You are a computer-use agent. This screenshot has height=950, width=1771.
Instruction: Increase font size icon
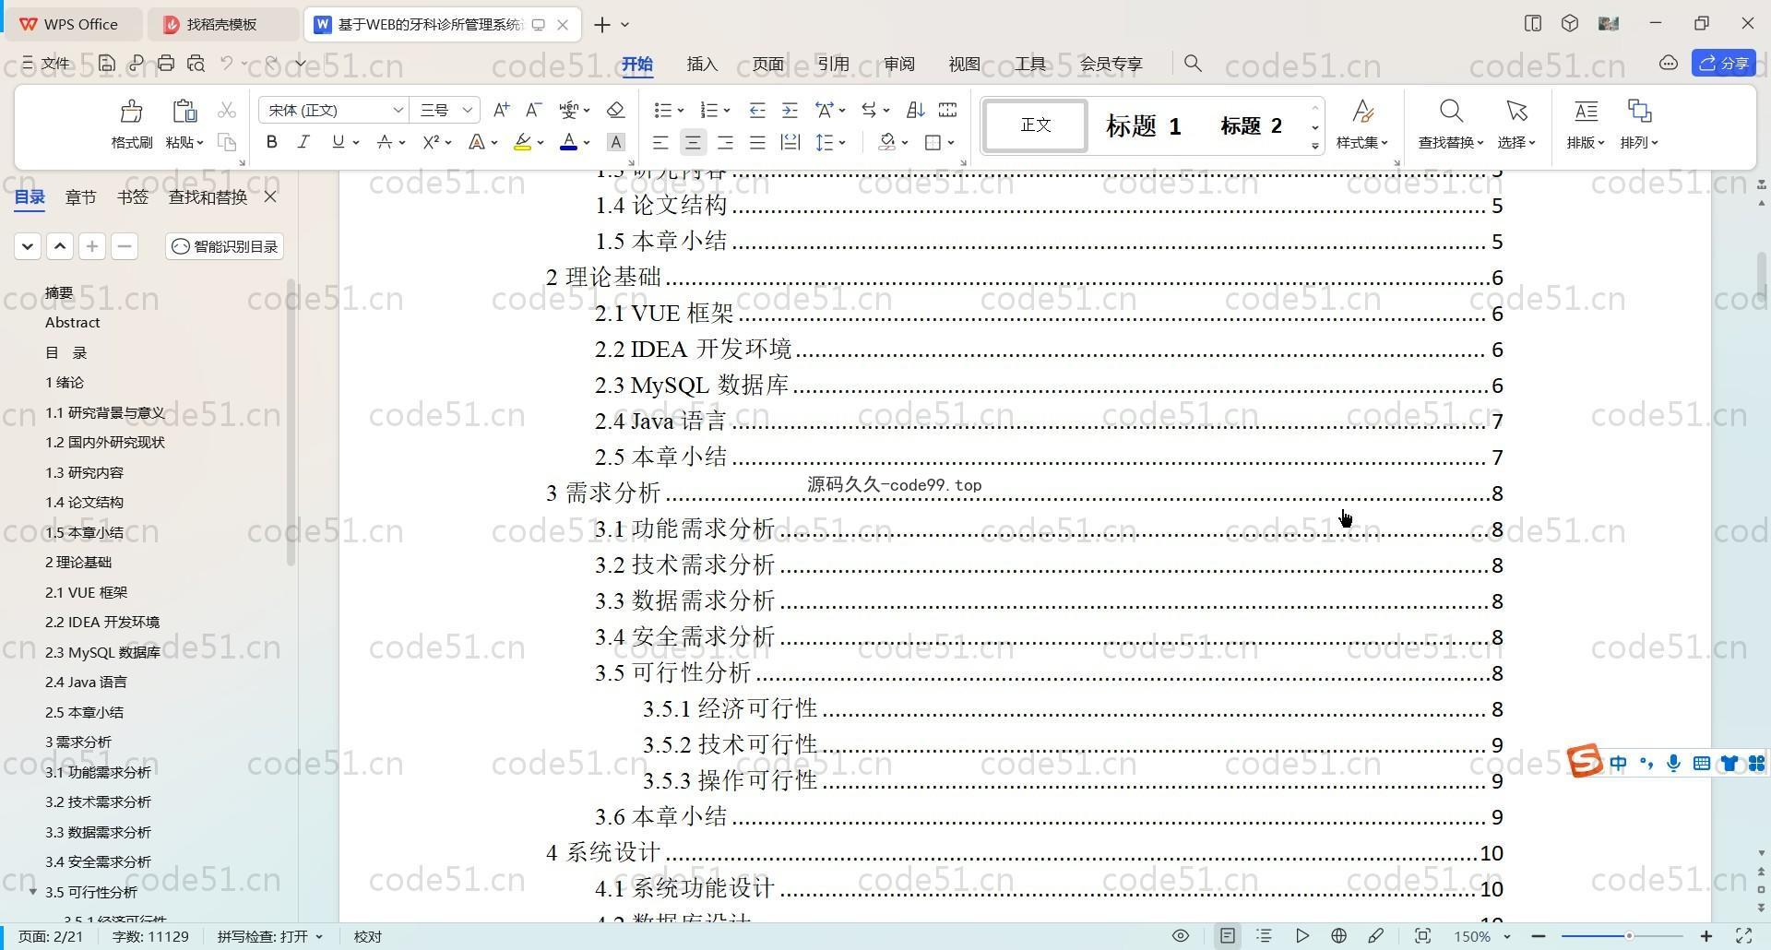click(x=501, y=110)
